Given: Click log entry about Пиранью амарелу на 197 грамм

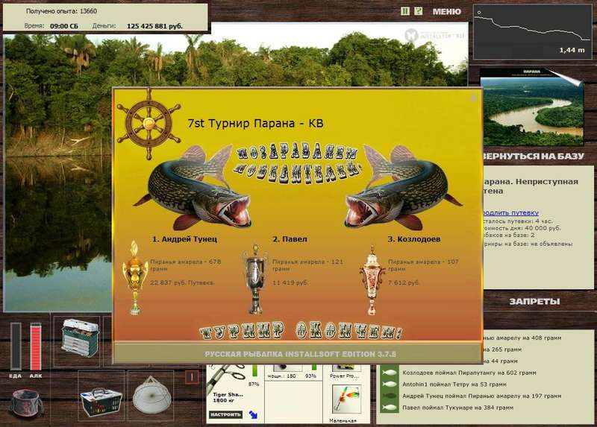Looking at the screenshot, I should (481, 396).
